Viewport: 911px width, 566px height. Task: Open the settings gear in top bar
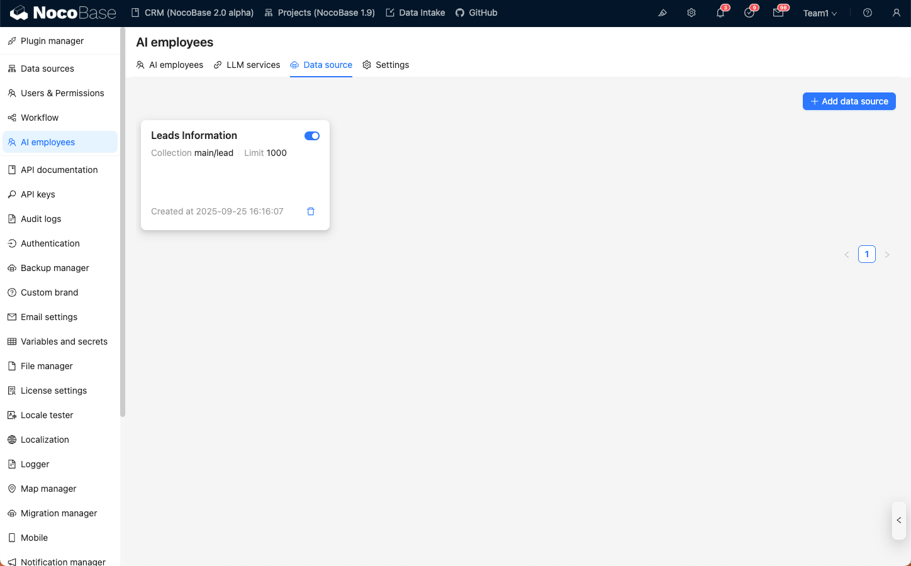coord(691,13)
